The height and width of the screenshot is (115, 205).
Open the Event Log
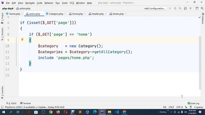(x=193, y=103)
